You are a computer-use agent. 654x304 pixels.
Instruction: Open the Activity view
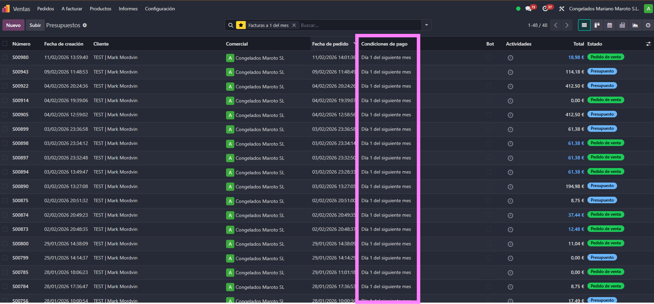[648, 25]
